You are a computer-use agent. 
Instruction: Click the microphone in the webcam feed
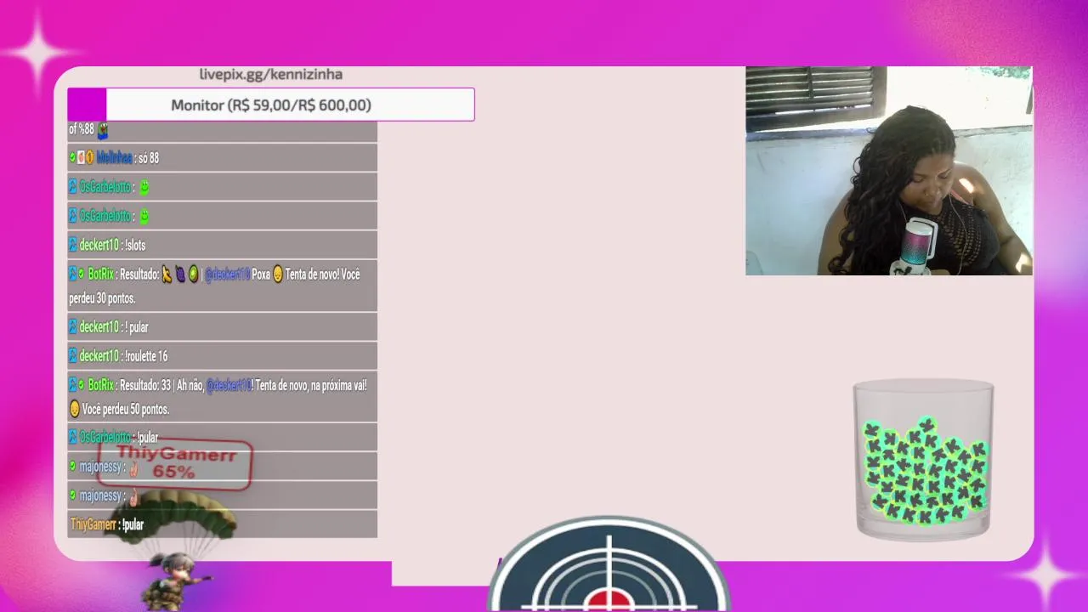(915, 246)
